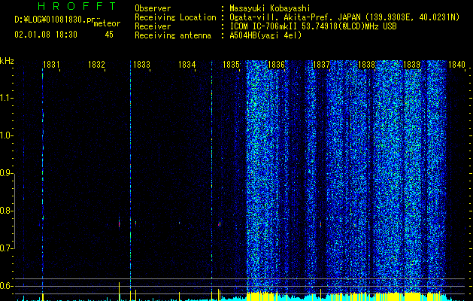
Task: Click the 1.1 kHz frequency tick label
Action: coord(6,98)
